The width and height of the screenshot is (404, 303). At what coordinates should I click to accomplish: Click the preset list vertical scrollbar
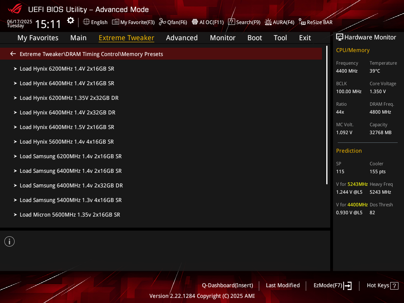click(327, 115)
